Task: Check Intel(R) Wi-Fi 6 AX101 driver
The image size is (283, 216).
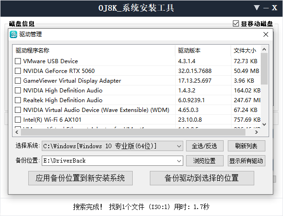Action: [x=18, y=120]
